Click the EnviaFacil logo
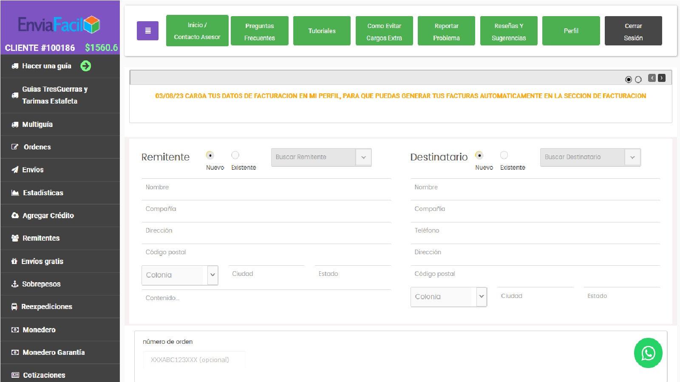680x382 pixels. click(x=59, y=25)
